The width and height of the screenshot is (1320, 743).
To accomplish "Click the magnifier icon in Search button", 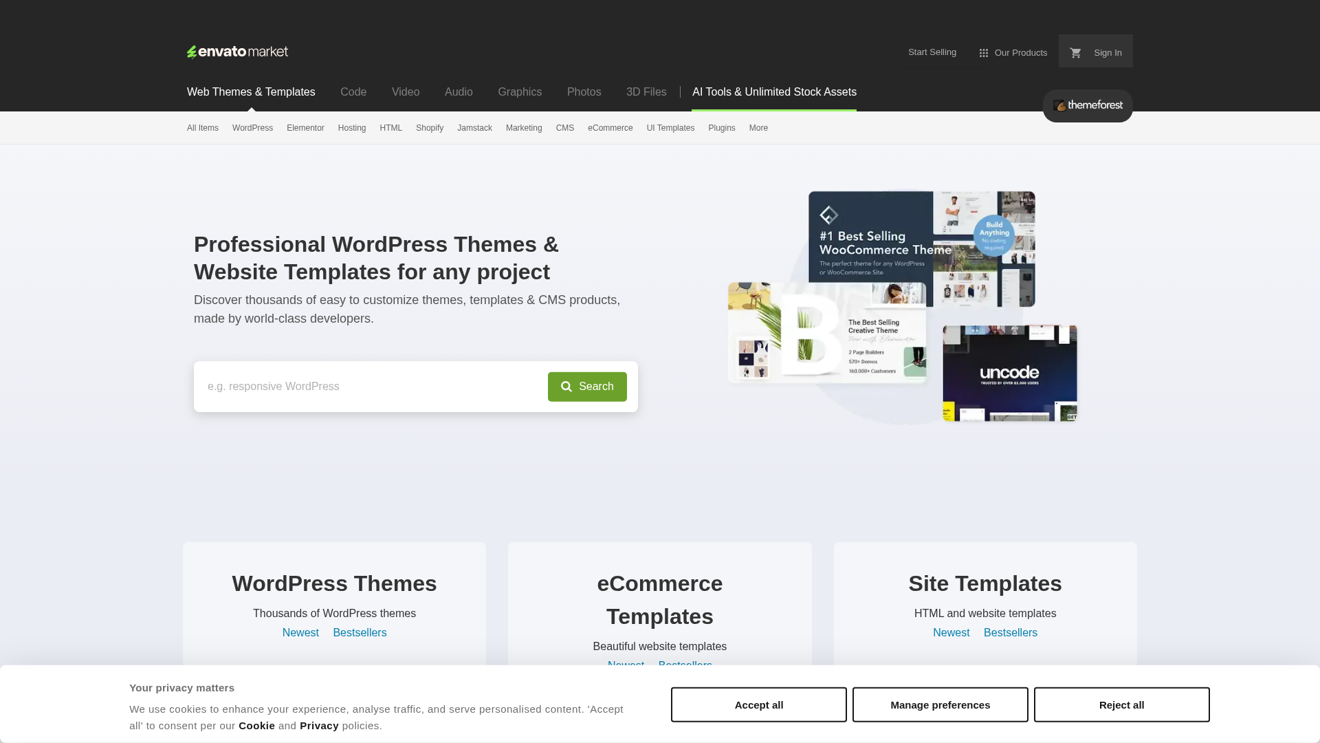I will point(566,387).
